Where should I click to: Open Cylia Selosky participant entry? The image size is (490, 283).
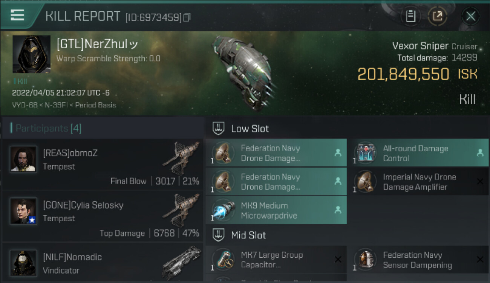[x=103, y=216]
